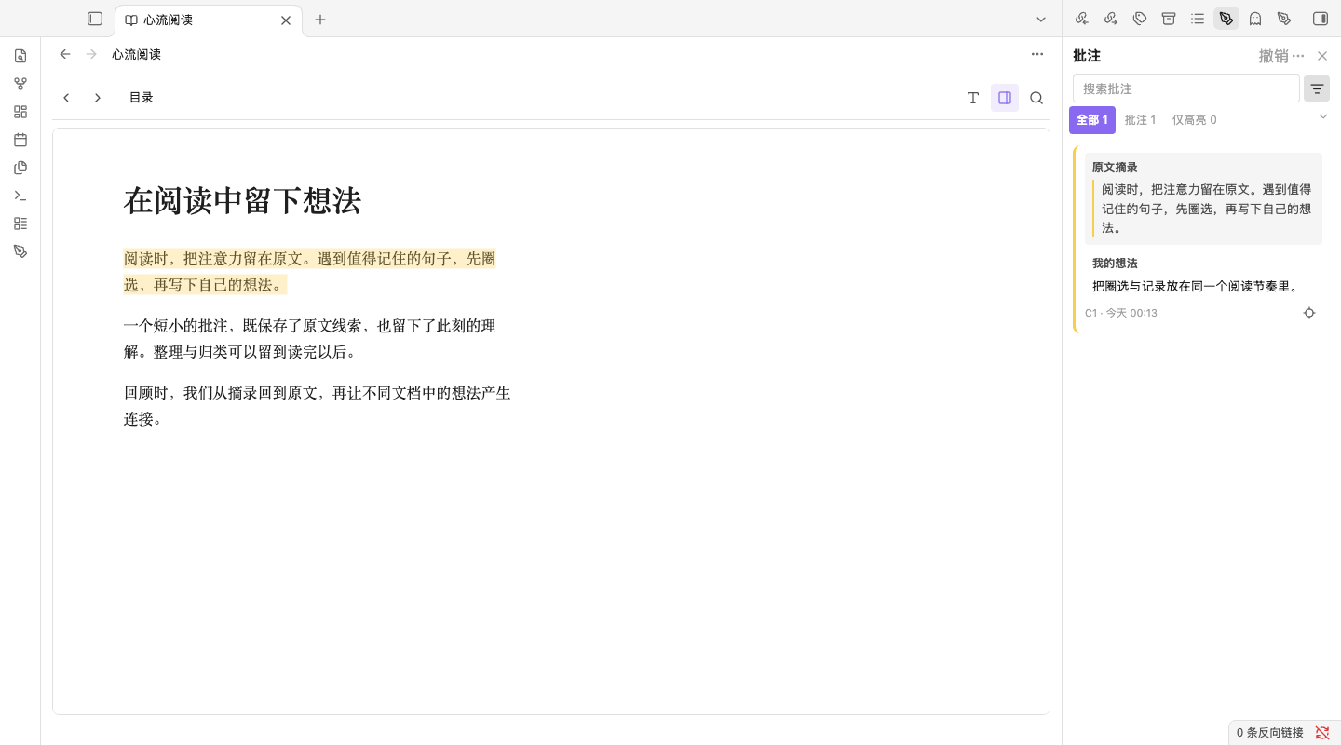This screenshot has width=1341, height=745.
Task: Go to the next chapter arrow
Action: coord(98,98)
